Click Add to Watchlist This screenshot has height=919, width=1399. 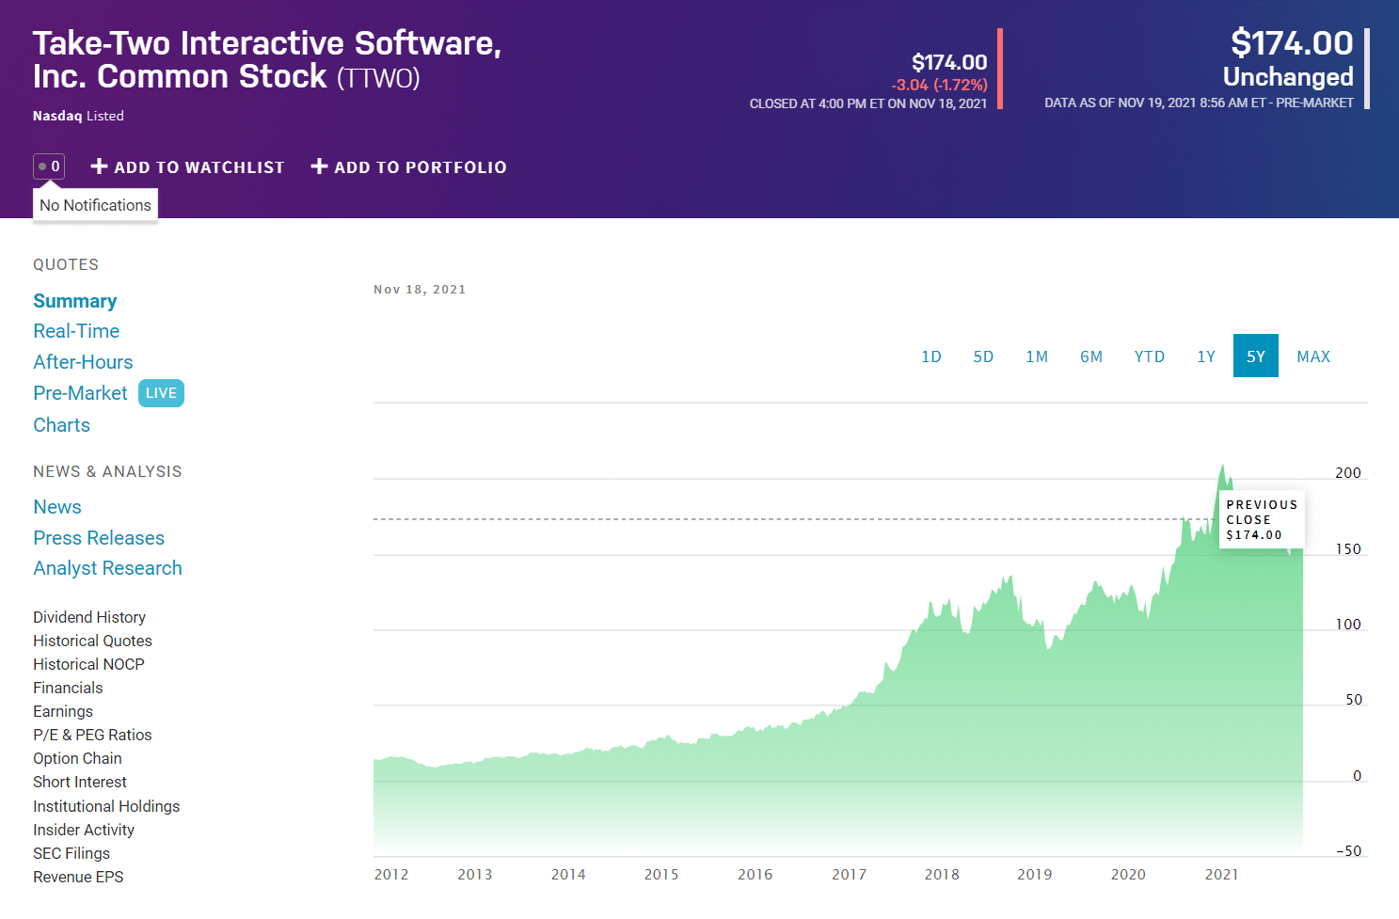(187, 166)
